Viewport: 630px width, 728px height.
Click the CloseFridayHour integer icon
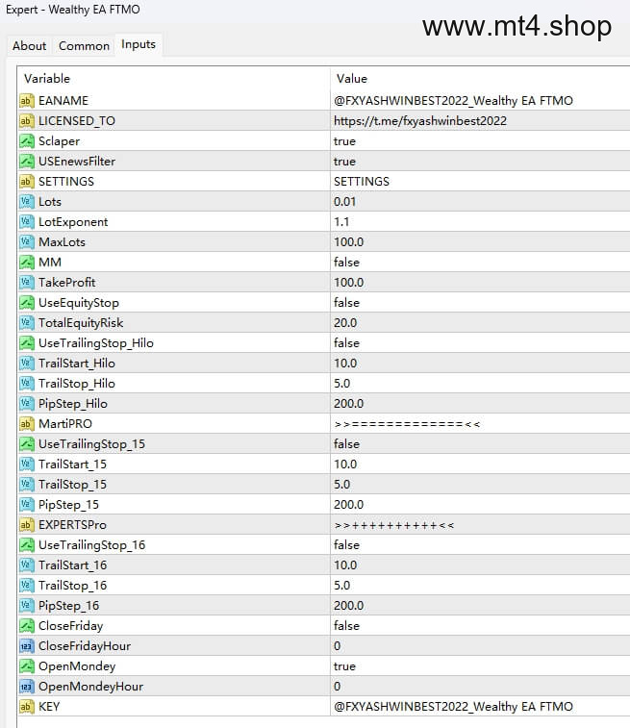27,646
